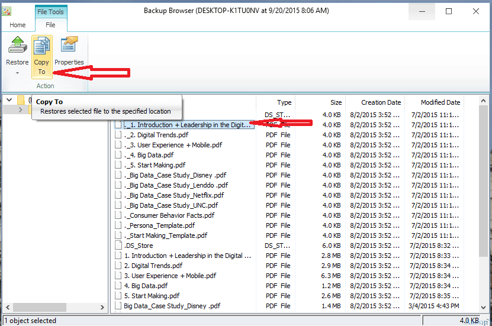The width and height of the screenshot is (492, 326).
Task: Click file list scroll down arrow
Action: [483, 308]
